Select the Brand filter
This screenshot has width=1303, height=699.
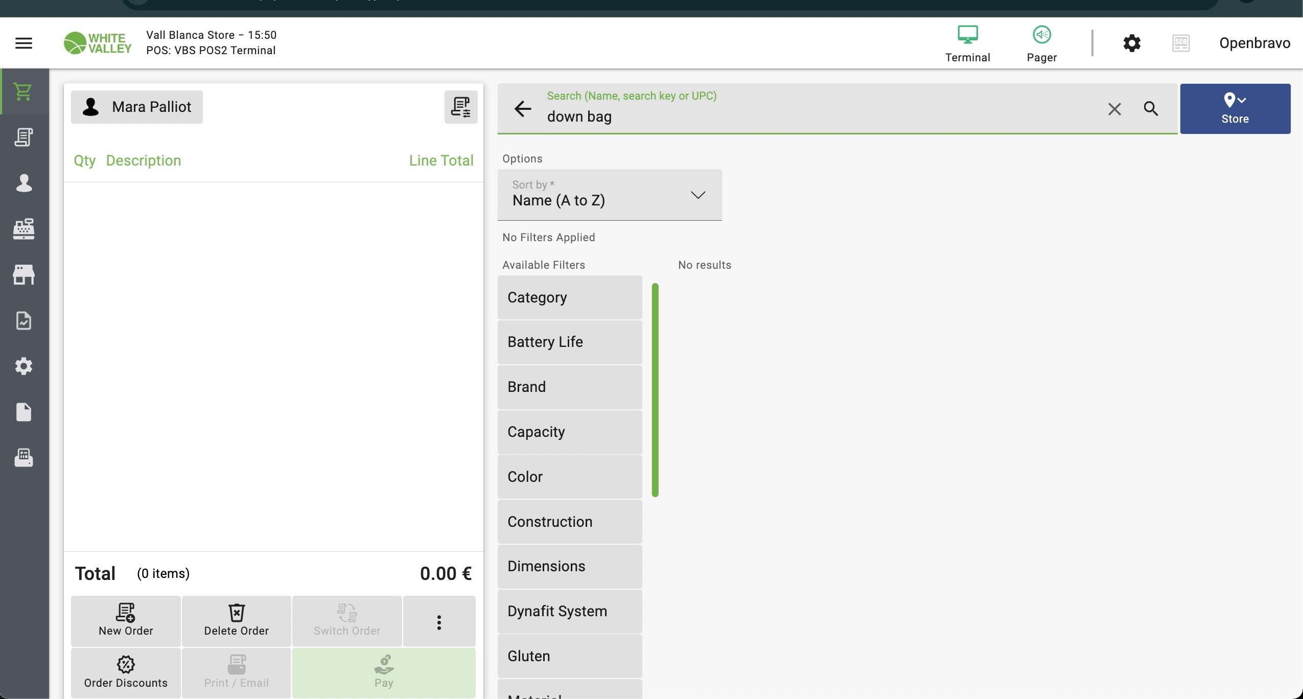coord(569,387)
